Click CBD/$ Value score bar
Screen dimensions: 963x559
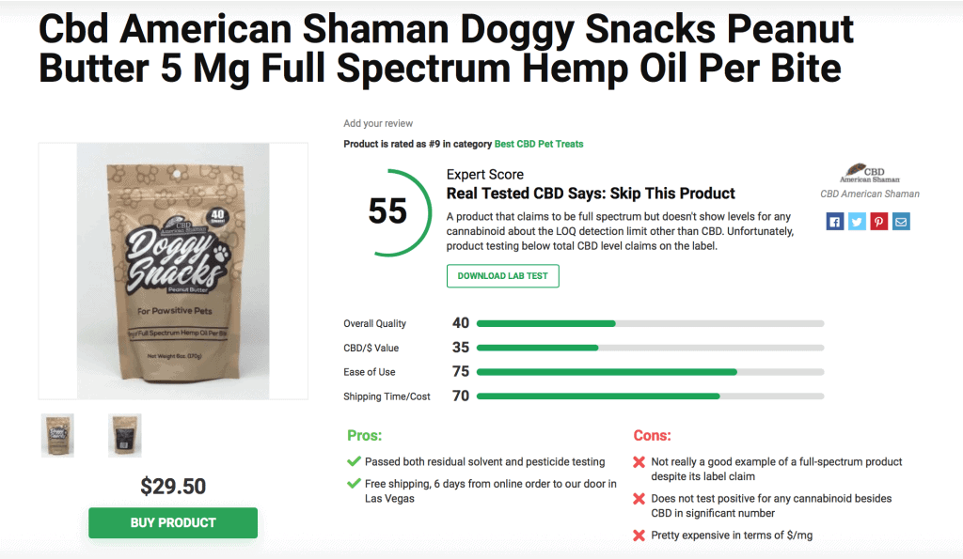pyautogui.click(x=650, y=348)
